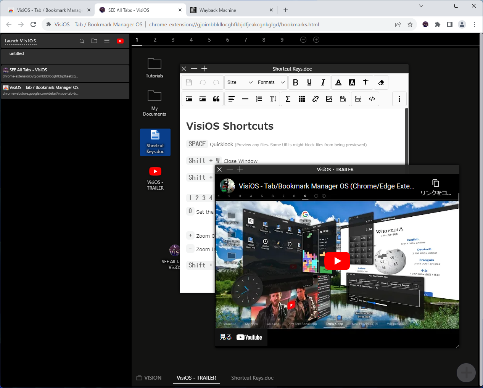
Task: Play the VisiOS trailer via the YouTube play button
Action: point(337,261)
